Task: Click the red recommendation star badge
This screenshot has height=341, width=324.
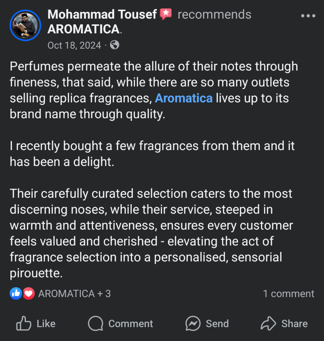Action: tap(166, 14)
